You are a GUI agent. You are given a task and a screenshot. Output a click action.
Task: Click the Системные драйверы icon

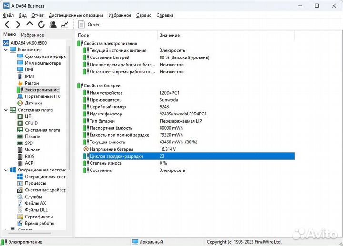pos(20,190)
